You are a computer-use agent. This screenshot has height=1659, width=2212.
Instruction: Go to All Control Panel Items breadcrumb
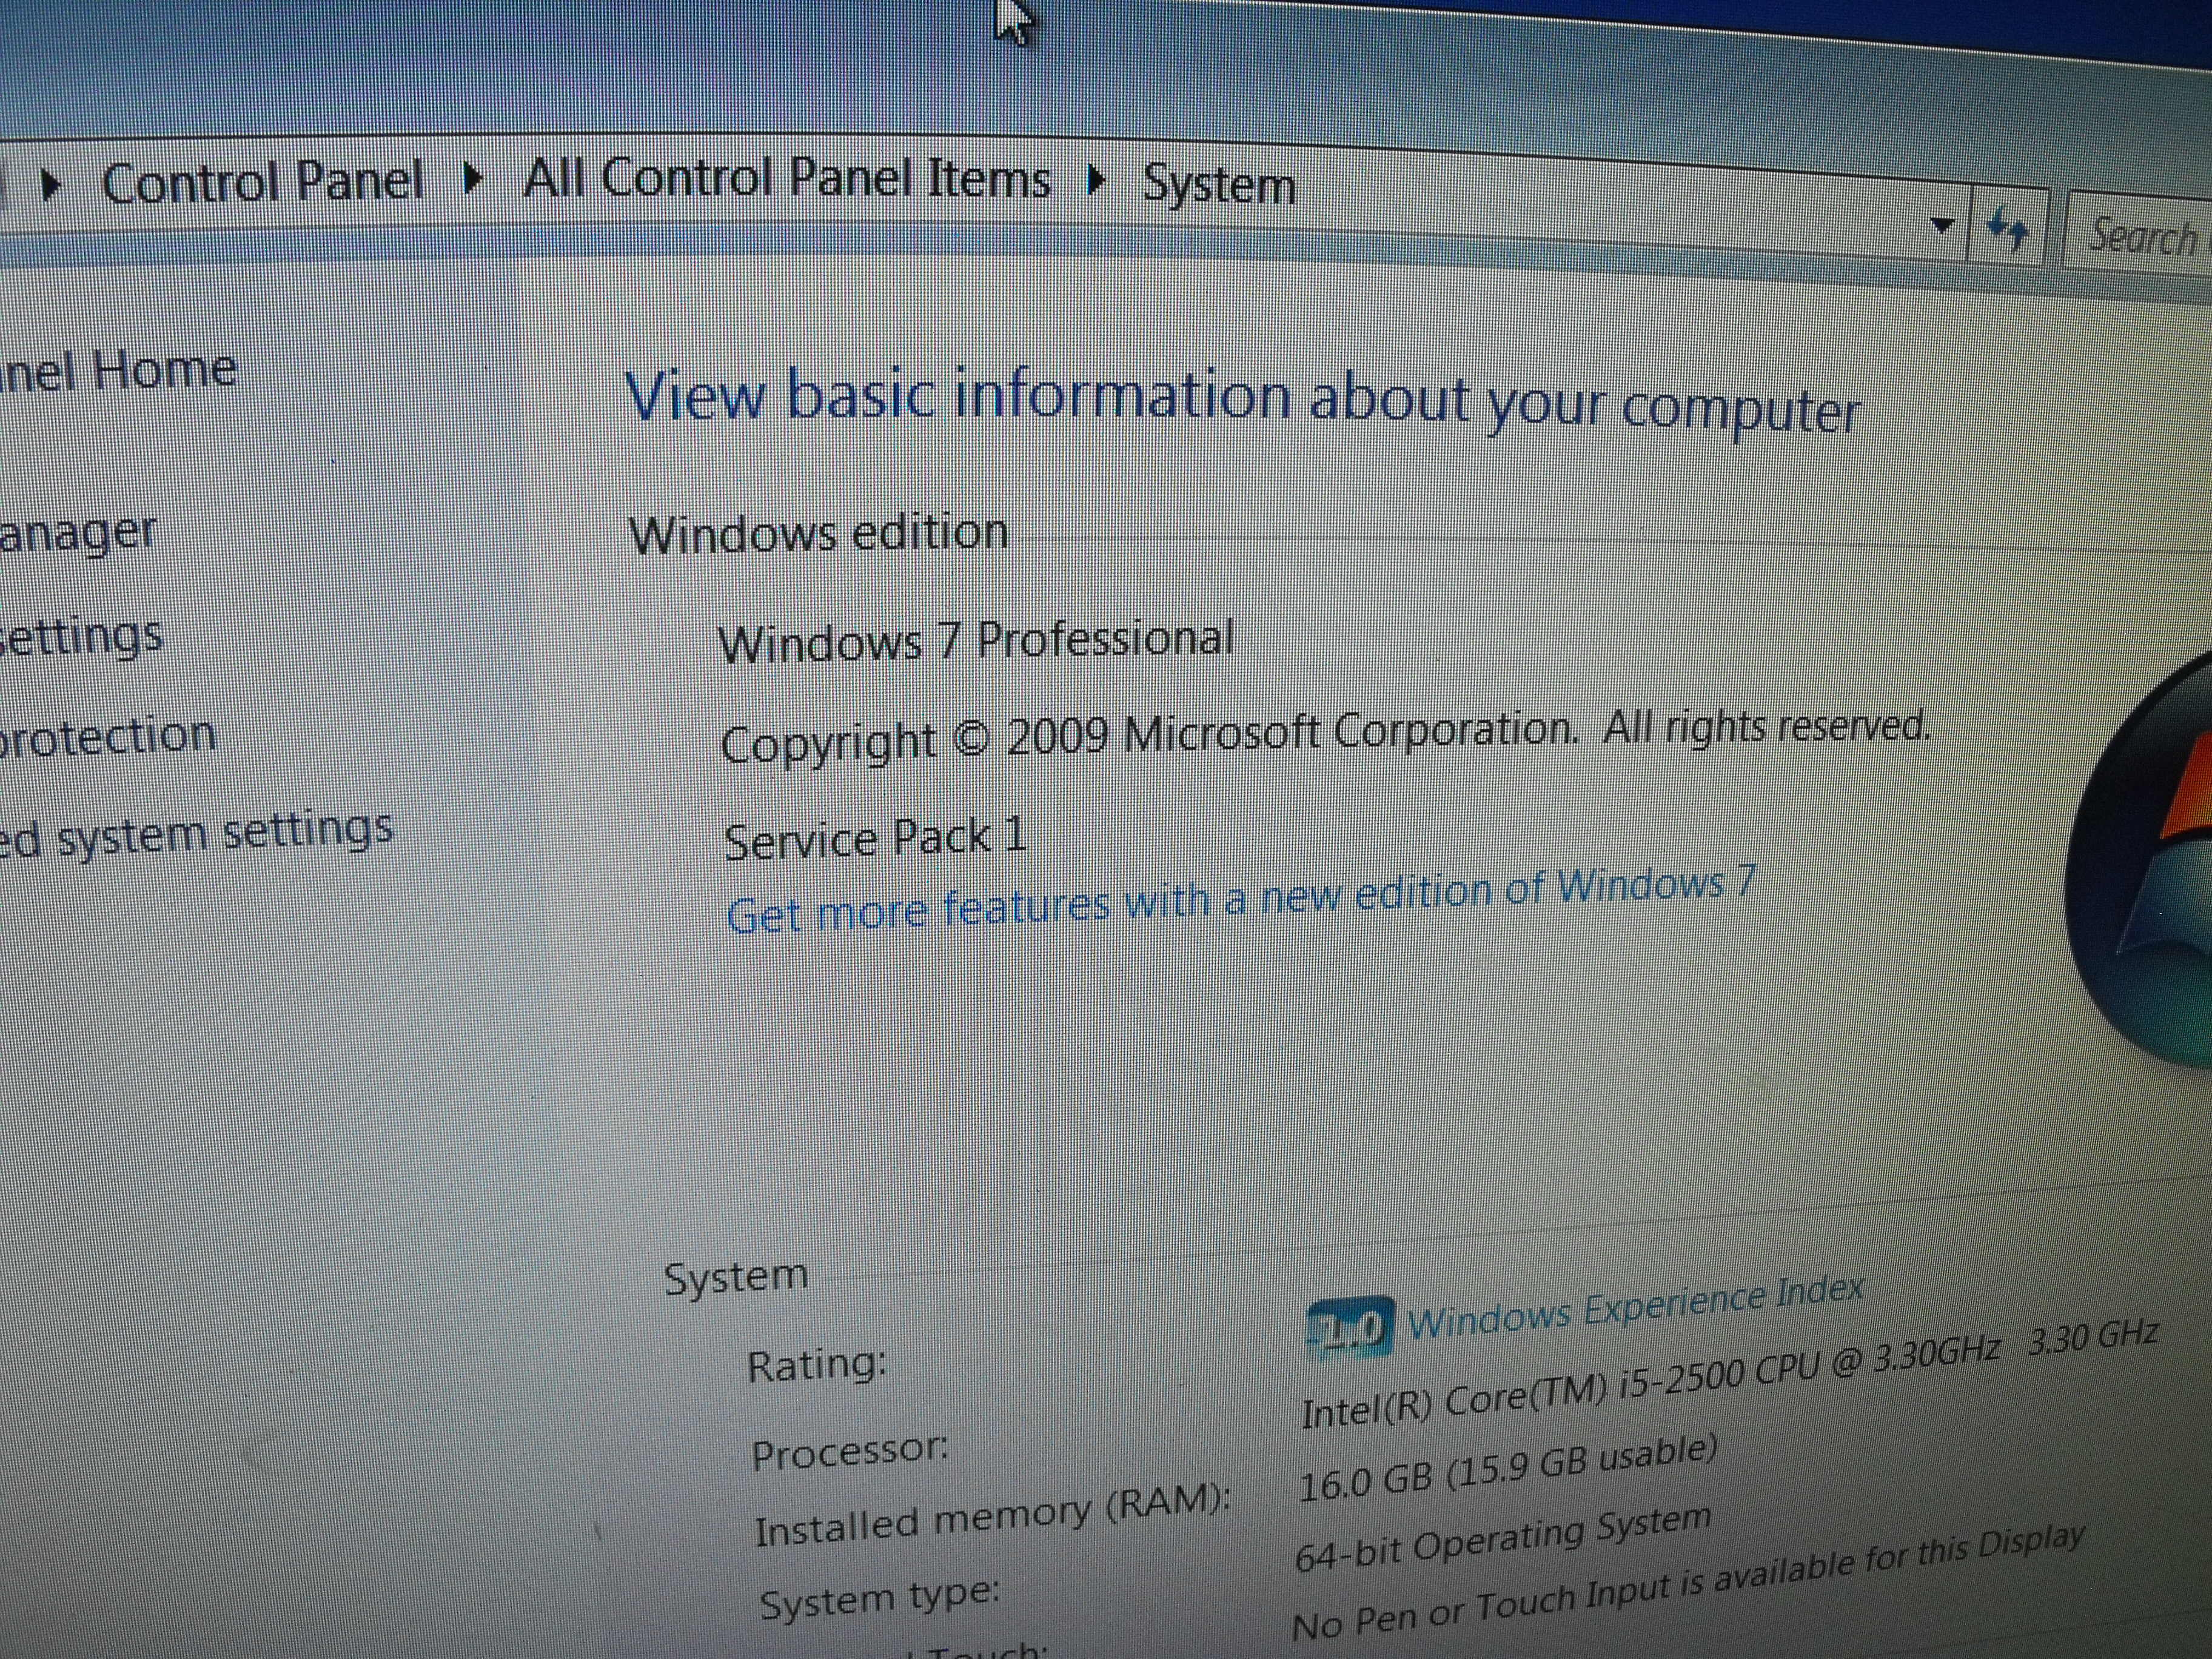pyautogui.click(x=786, y=179)
